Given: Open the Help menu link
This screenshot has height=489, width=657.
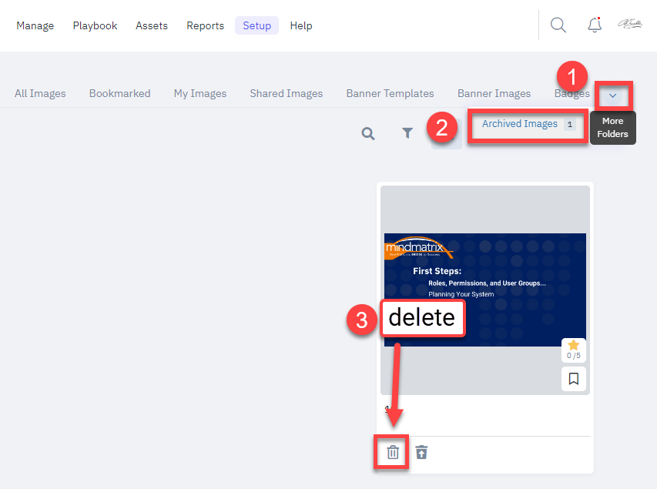Looking at the screenshot, I should coord(301,25).
